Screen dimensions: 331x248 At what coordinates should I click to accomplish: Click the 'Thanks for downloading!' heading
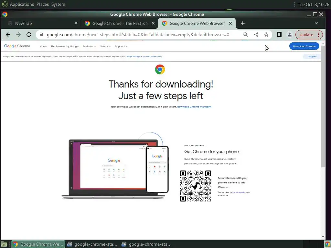(161, 84)
